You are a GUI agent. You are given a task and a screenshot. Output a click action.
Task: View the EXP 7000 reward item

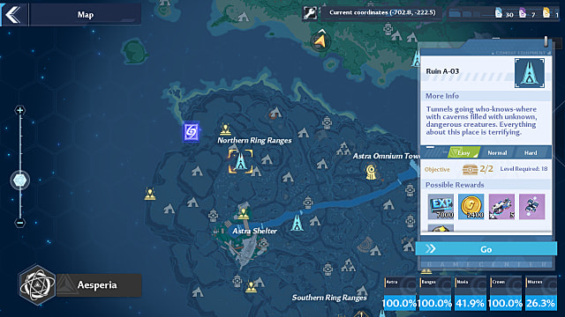point(441,207)
